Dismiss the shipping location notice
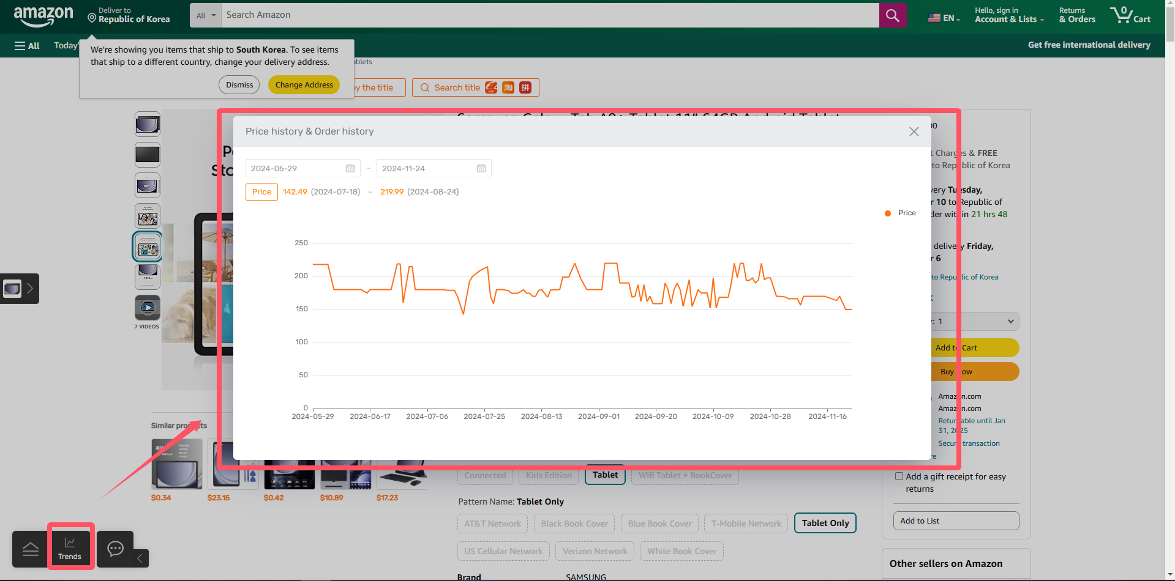This screenshot has height=581, width=1175. click(x=239, y=85)
